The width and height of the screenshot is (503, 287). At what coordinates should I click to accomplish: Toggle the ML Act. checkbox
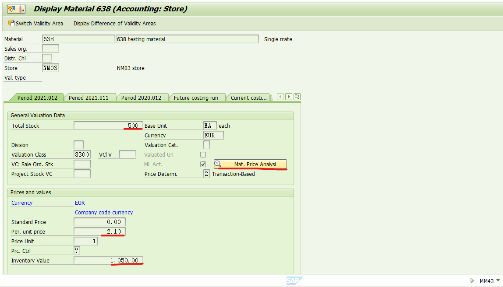[x=202, y=164]
